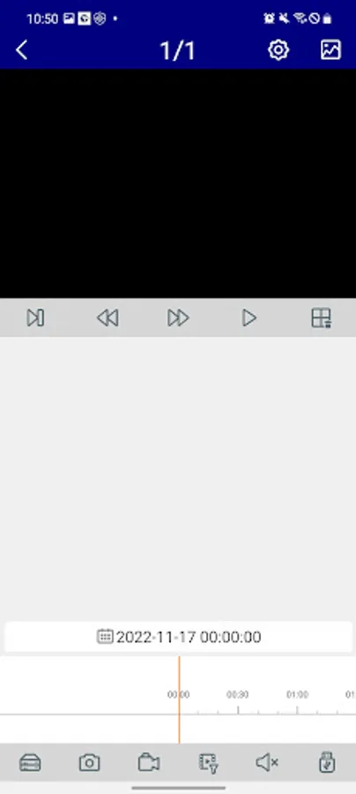Open settings gear icon
Viewport: 356px width, 794px height.
[278, 49]
